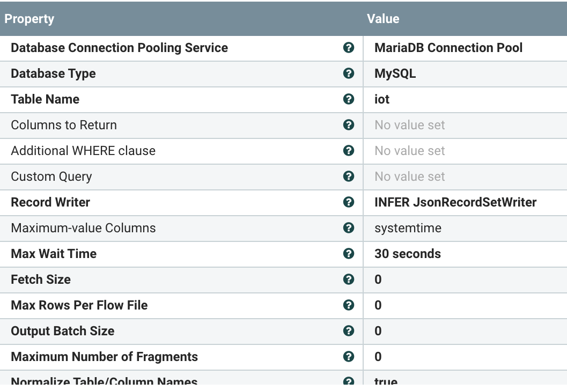The image size is (567, 390).
Task: Select the MariaDB Connection Pool value
Action: (448, 48)
